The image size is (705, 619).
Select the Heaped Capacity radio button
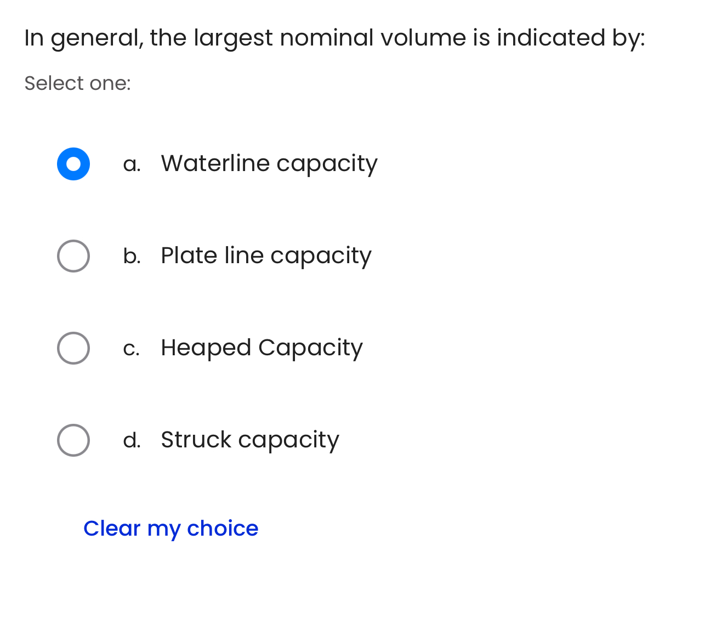[73, 348]
